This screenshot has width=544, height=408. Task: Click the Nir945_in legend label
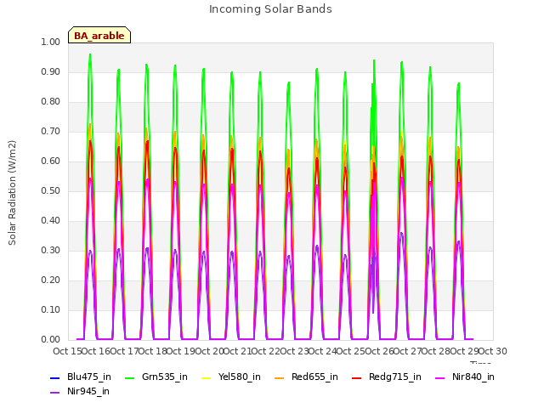pyautogui.click(x=88, y=391)
